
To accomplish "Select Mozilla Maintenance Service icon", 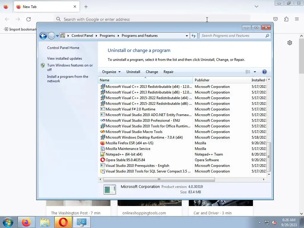I will [x=102, y=148].
